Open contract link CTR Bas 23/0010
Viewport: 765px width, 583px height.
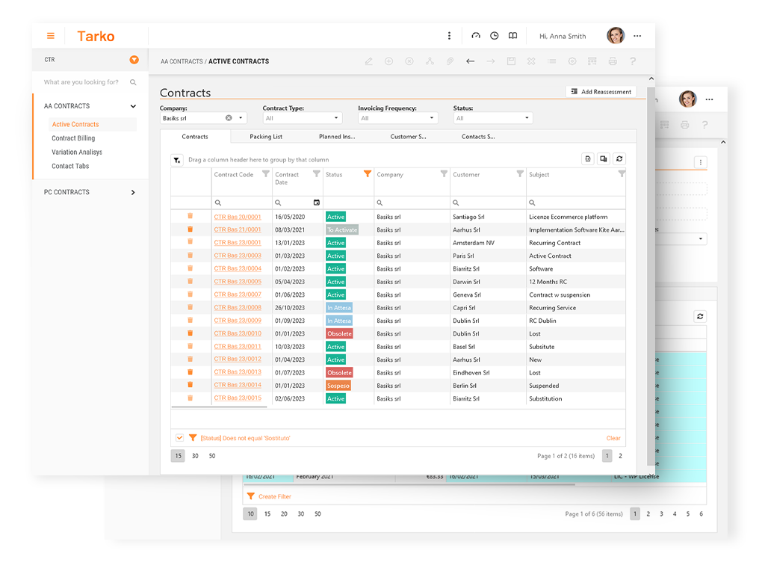point(238,333)
